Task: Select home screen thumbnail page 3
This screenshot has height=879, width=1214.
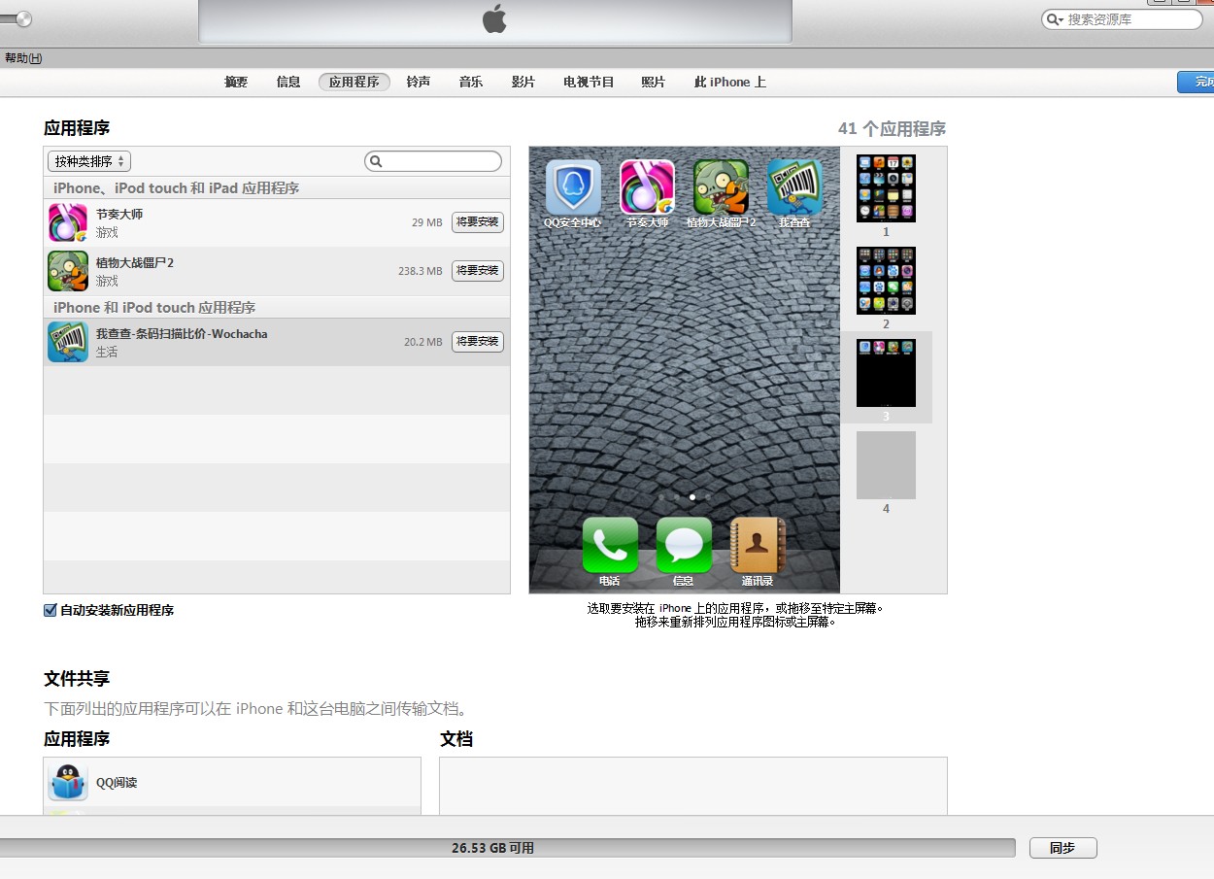Action: (x=886, y=373)
